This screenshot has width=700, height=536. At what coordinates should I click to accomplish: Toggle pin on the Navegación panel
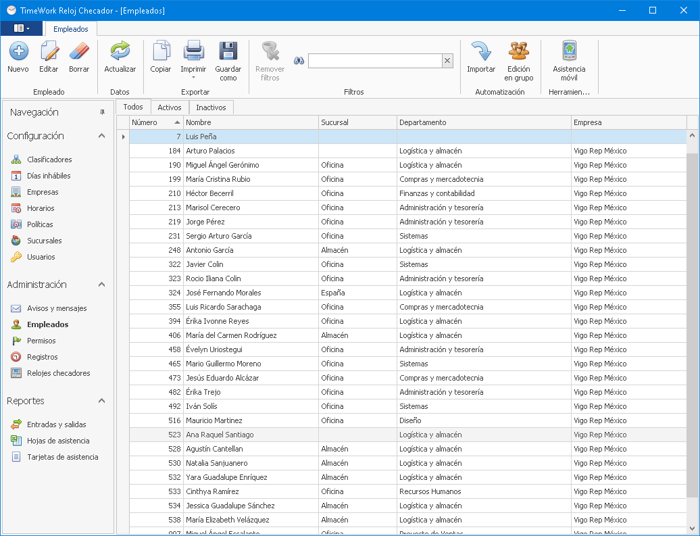pos(103,112)
